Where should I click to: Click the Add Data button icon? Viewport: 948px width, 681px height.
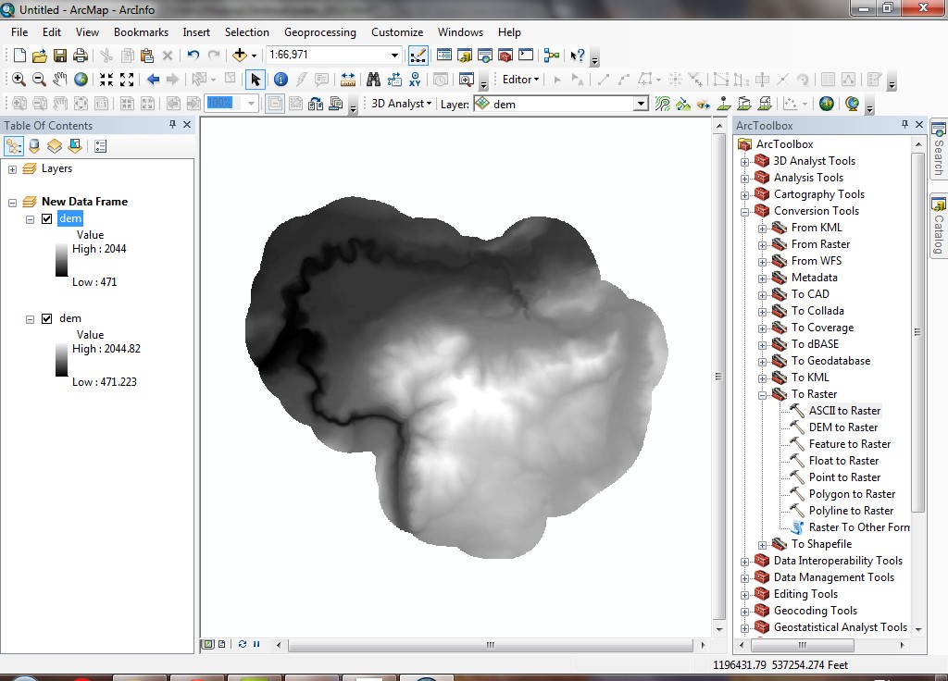(x=240, y=56)
